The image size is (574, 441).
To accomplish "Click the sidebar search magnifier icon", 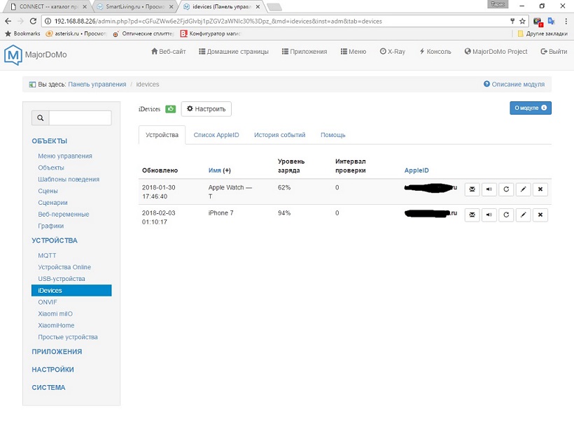I will point(41,118).
